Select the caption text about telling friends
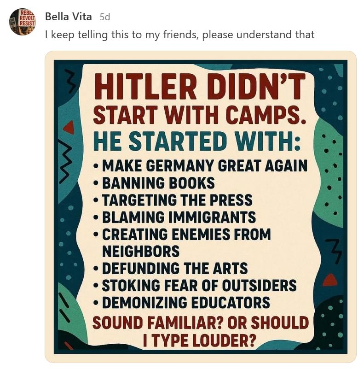358x370 pixels. click(x=180, y=35)
